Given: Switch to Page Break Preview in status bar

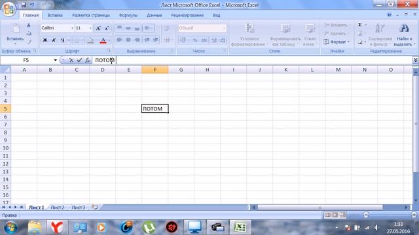Looking at the screenshot, I should point(342,215).
